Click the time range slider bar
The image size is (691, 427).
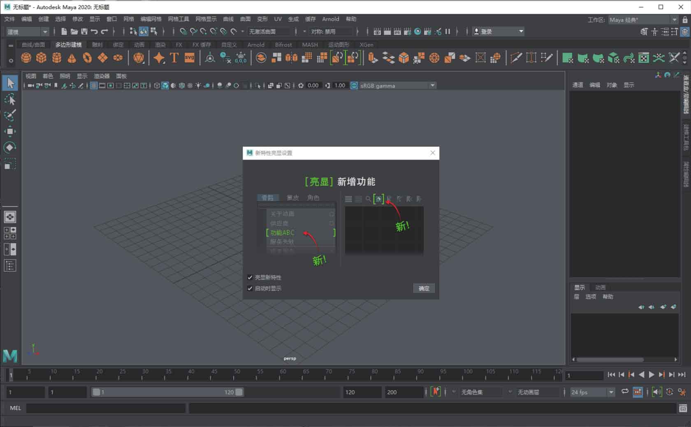tap(168, 392)
